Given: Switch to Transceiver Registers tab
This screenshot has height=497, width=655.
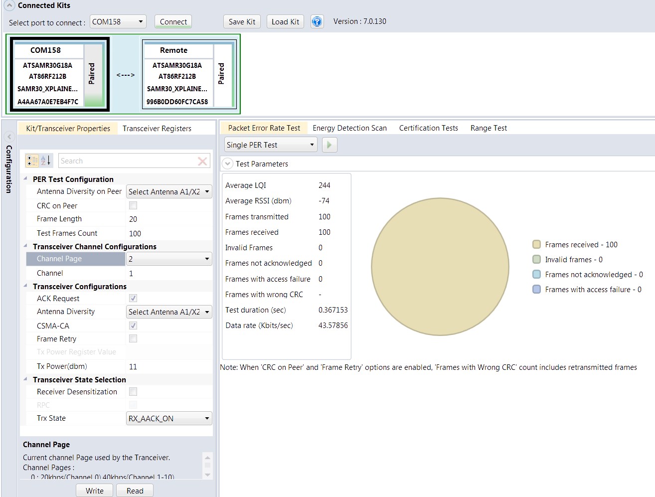Looking at the screenshot, I should [157, 128].
